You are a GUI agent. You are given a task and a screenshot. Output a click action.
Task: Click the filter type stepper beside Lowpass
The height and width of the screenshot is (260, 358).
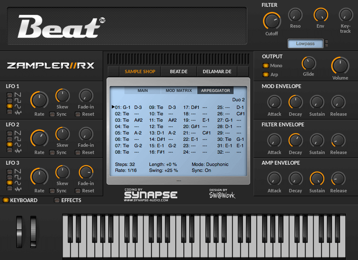point(326,43)
